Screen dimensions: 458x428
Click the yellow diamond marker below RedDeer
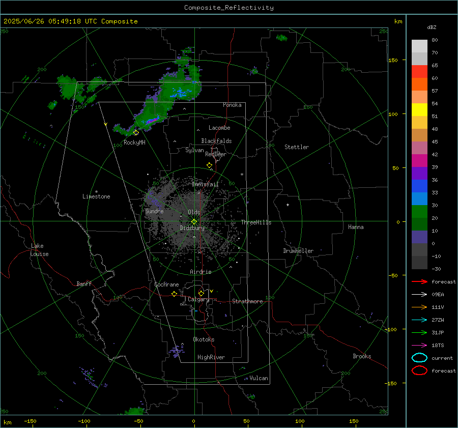pos(210,165)
